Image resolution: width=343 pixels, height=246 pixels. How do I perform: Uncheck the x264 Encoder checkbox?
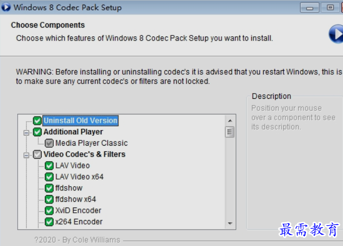coord(49,222)
